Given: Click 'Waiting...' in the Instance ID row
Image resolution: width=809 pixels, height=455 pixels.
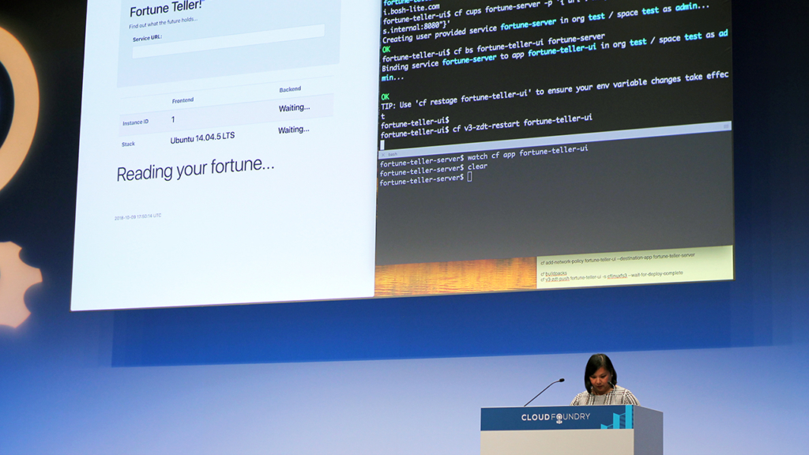Looking at the screenshot, I should 294,107.
